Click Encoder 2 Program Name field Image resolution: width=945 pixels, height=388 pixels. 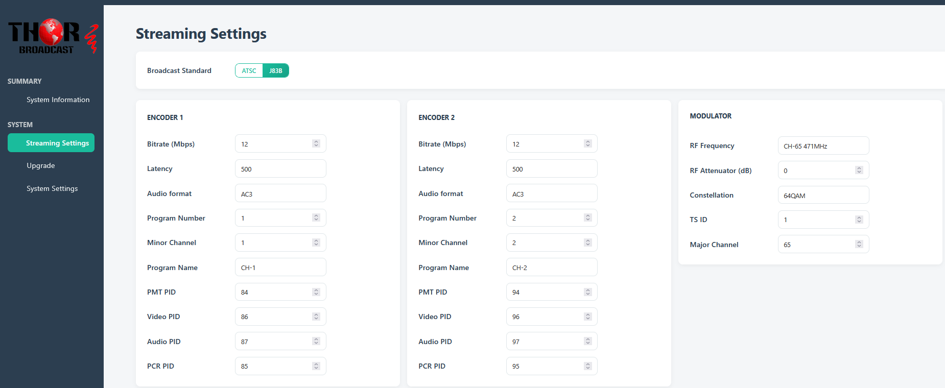pyautogui.click(x=551, y=268)
